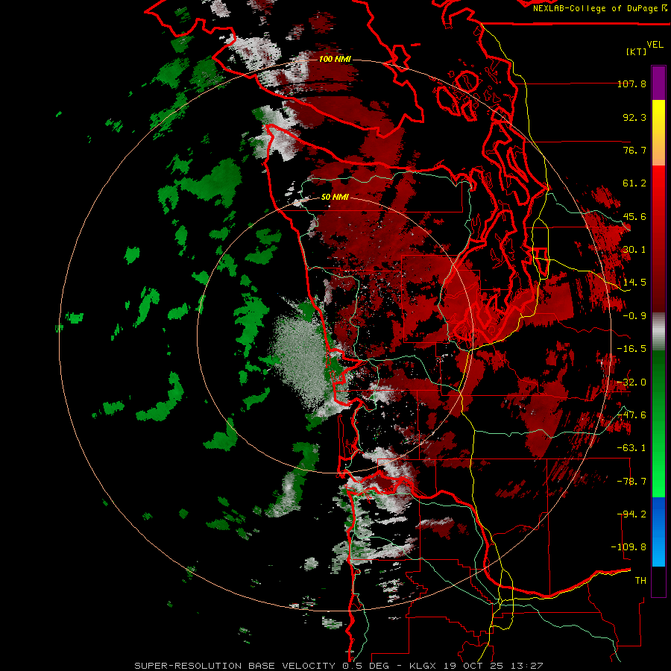Click the gray near-zero color bar segment
The height and width of the screenshot is (671, 671).
658,332
